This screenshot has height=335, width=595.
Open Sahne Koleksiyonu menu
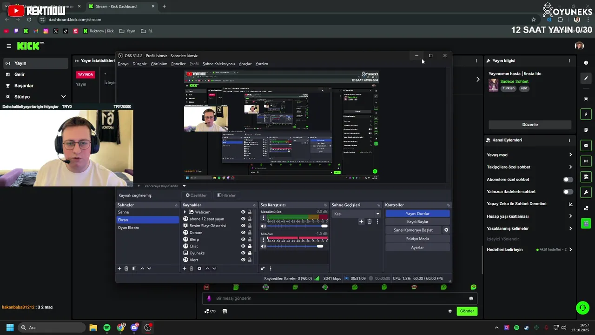[218, 64]
